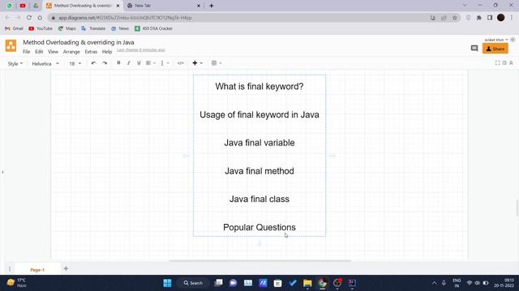Click the text 'Popular Questions'
The image size is (519, 291).
259,227
